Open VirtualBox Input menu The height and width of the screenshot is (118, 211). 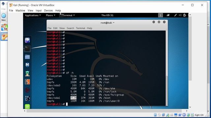click(x=39, y=10)
